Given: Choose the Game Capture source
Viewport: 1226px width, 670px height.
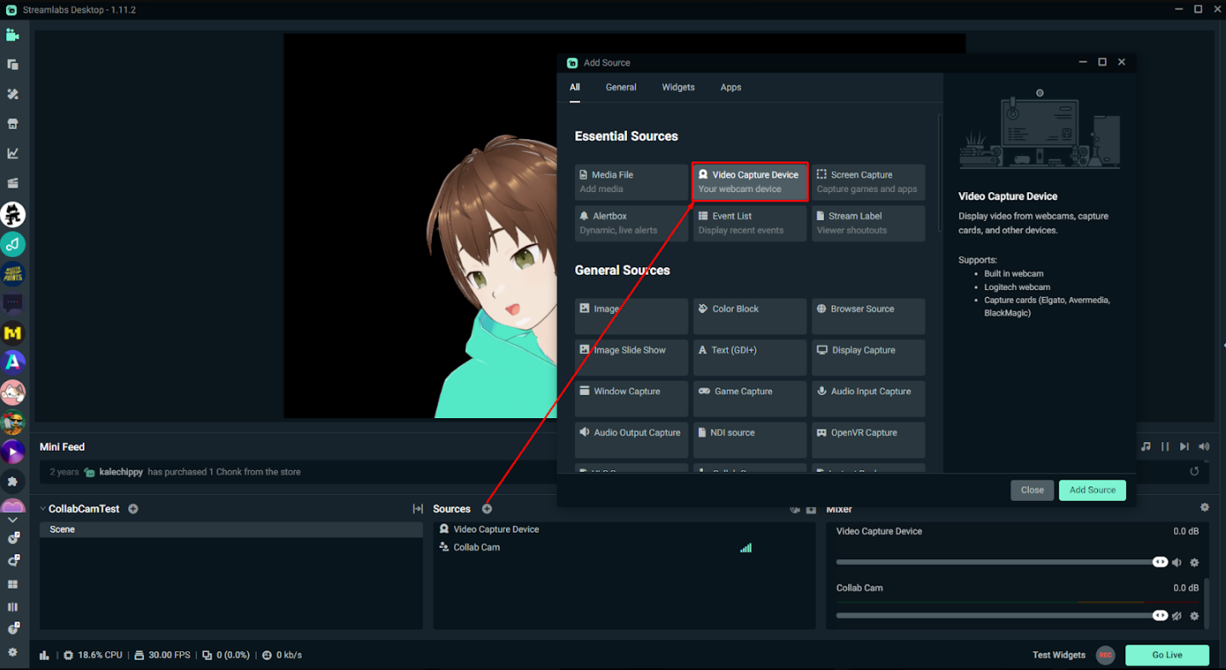Looking at the screenshot, I should coord(750,399).
